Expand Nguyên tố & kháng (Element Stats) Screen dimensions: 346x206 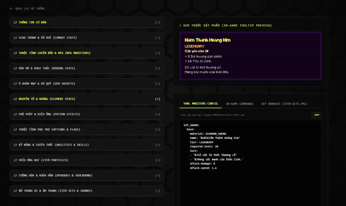coord(87,99)
